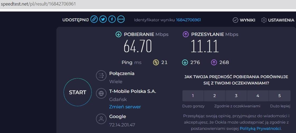296x133 pixels.
Task: Click the user icon next to Google
Action: (101, 119)
